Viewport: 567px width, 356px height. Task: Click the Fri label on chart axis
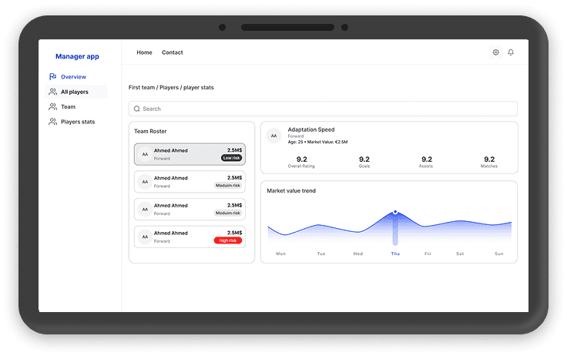428,254
